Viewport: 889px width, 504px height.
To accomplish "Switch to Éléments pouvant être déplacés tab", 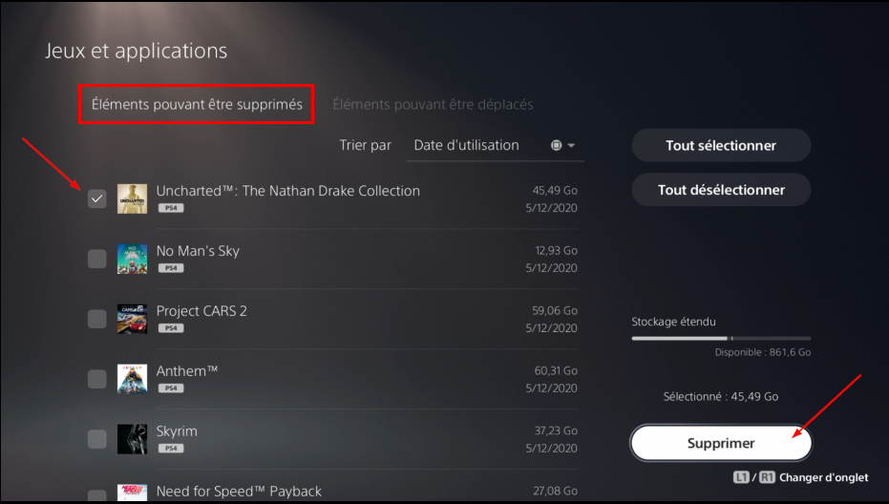I will coord(433,104).
